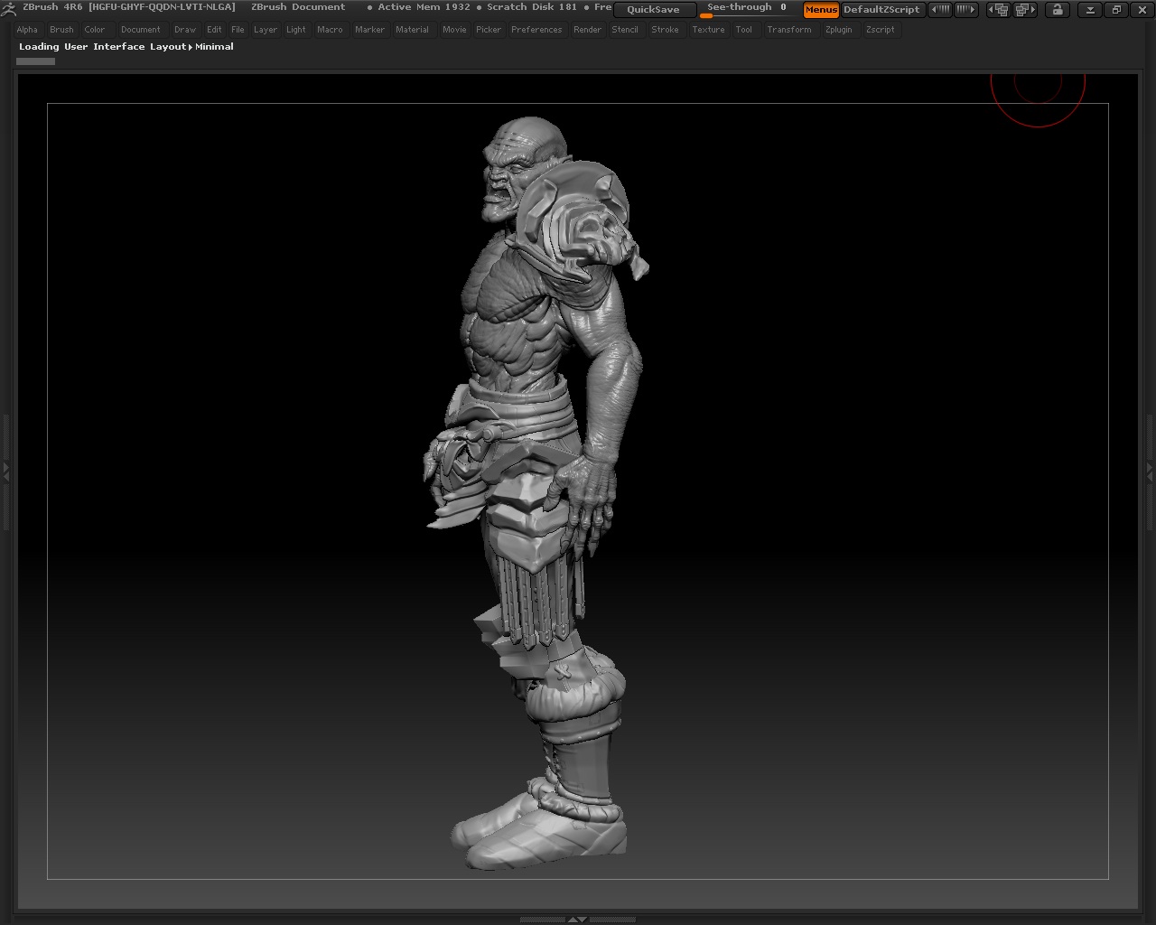The height and width of the screenshot is (925, 1156).
Task: Open the File menu
Action: [x=238, y=30]
